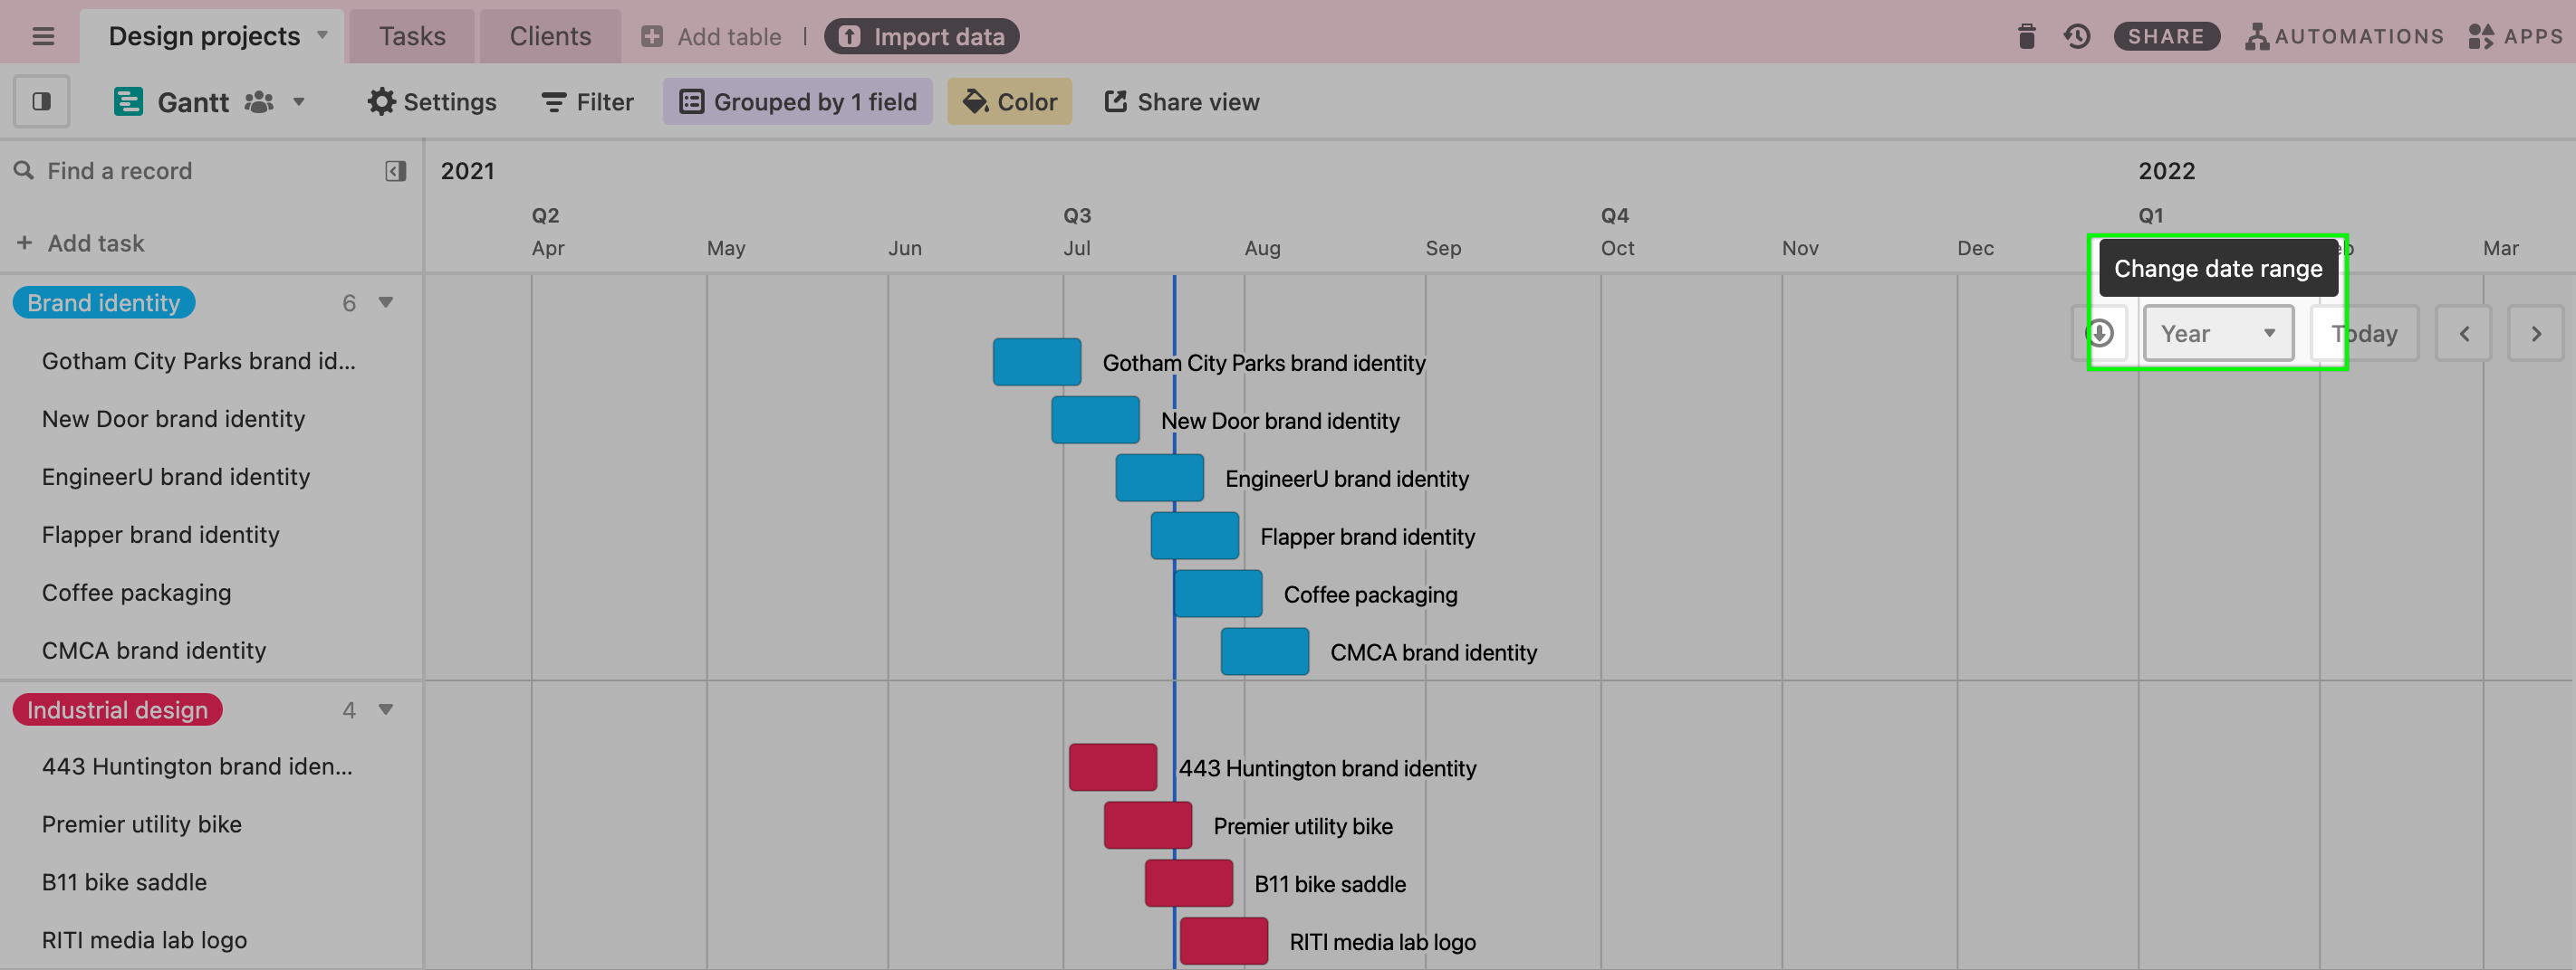Open revision history clock icon
This screenshot has width=2576, height=970.
pyautogui.click(x=2077, y=37)
